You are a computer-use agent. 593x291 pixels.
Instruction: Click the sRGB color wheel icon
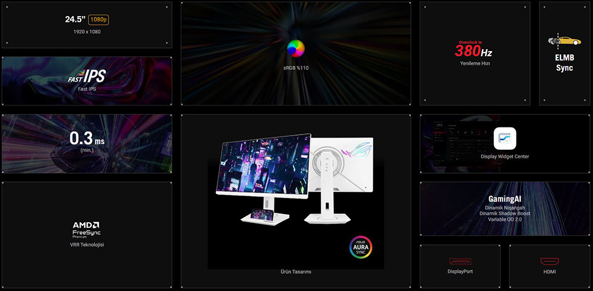tap(295, 49)
